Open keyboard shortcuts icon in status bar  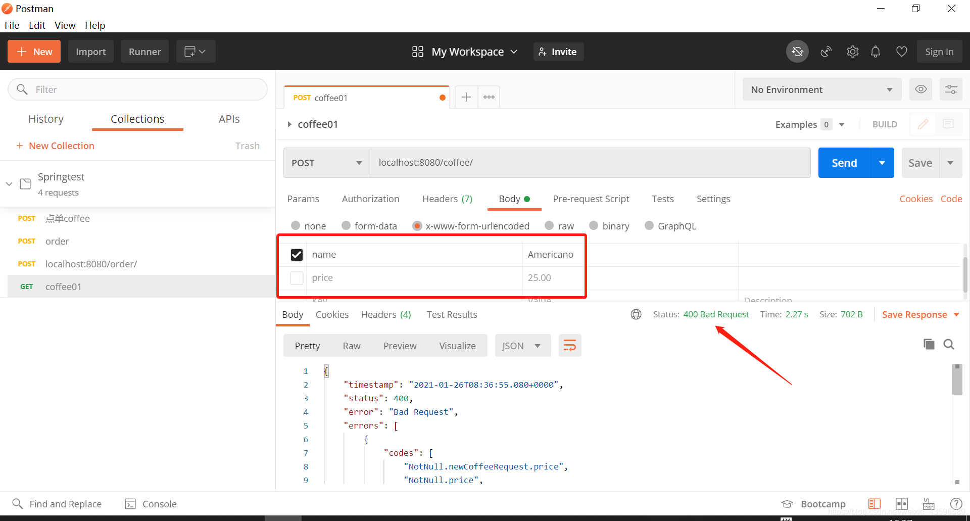pyautogui.click(x=929, y=504)
